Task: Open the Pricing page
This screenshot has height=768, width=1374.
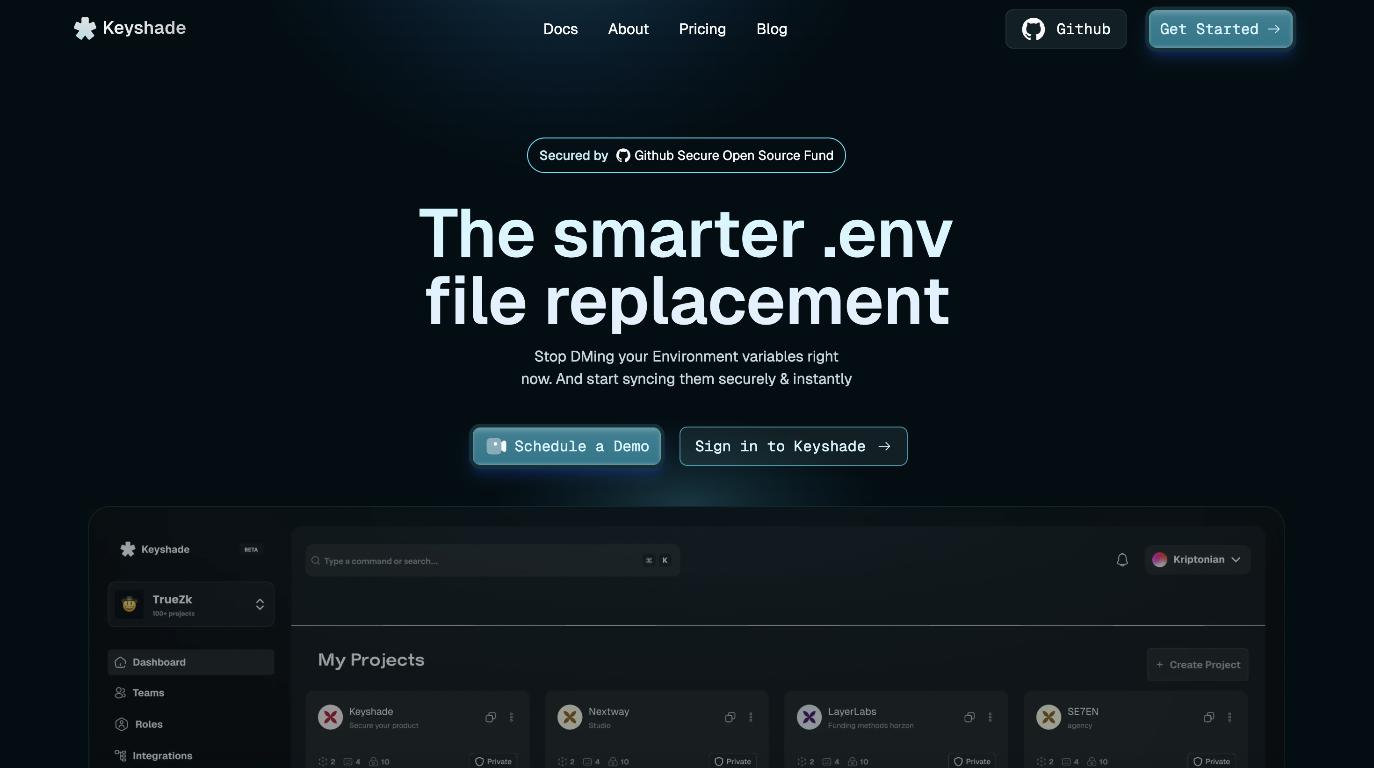Action: pos(702,29)
